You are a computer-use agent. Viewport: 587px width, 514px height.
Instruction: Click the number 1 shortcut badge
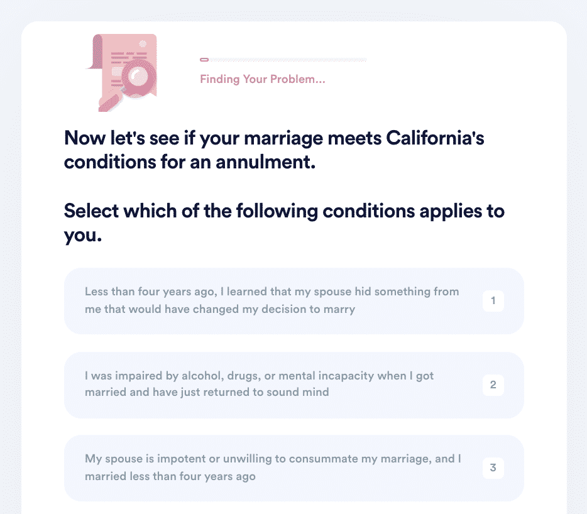click(x=493, y=300)
